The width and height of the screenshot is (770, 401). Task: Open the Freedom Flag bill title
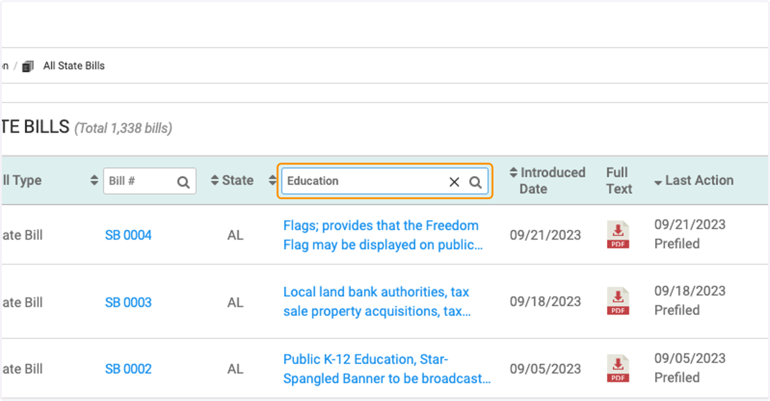(x=383, y=235)
